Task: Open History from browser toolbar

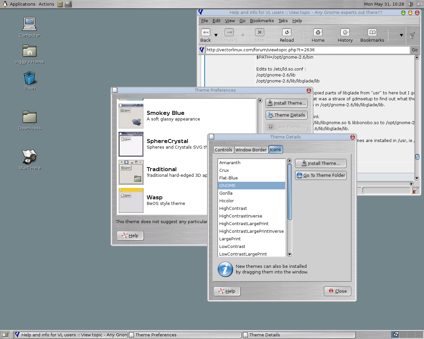Action: point(345,35)
